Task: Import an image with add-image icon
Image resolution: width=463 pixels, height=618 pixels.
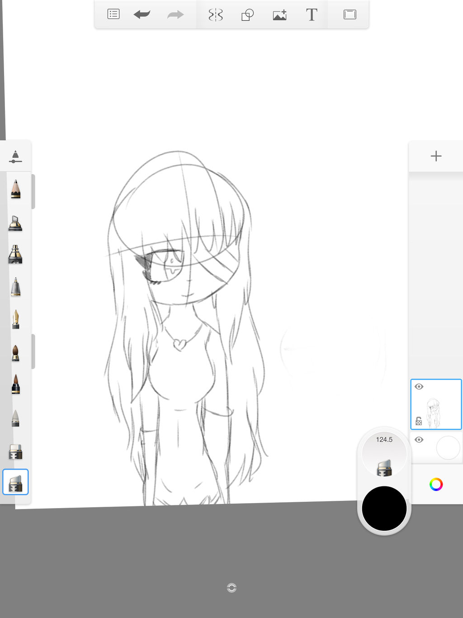Action: click(x=280, y=15)
